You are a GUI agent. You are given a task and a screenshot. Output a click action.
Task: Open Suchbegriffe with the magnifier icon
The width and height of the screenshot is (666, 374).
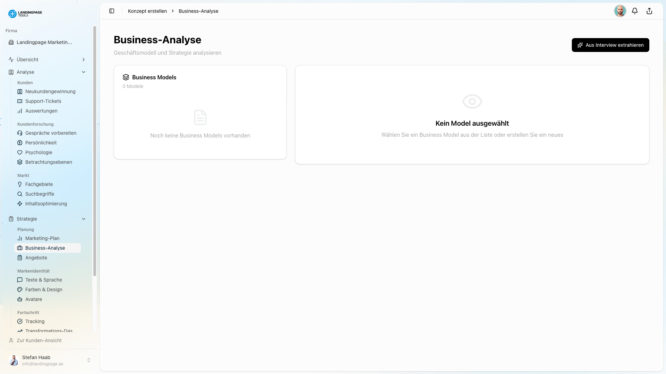pyautogui.click(x=20, y=194)
